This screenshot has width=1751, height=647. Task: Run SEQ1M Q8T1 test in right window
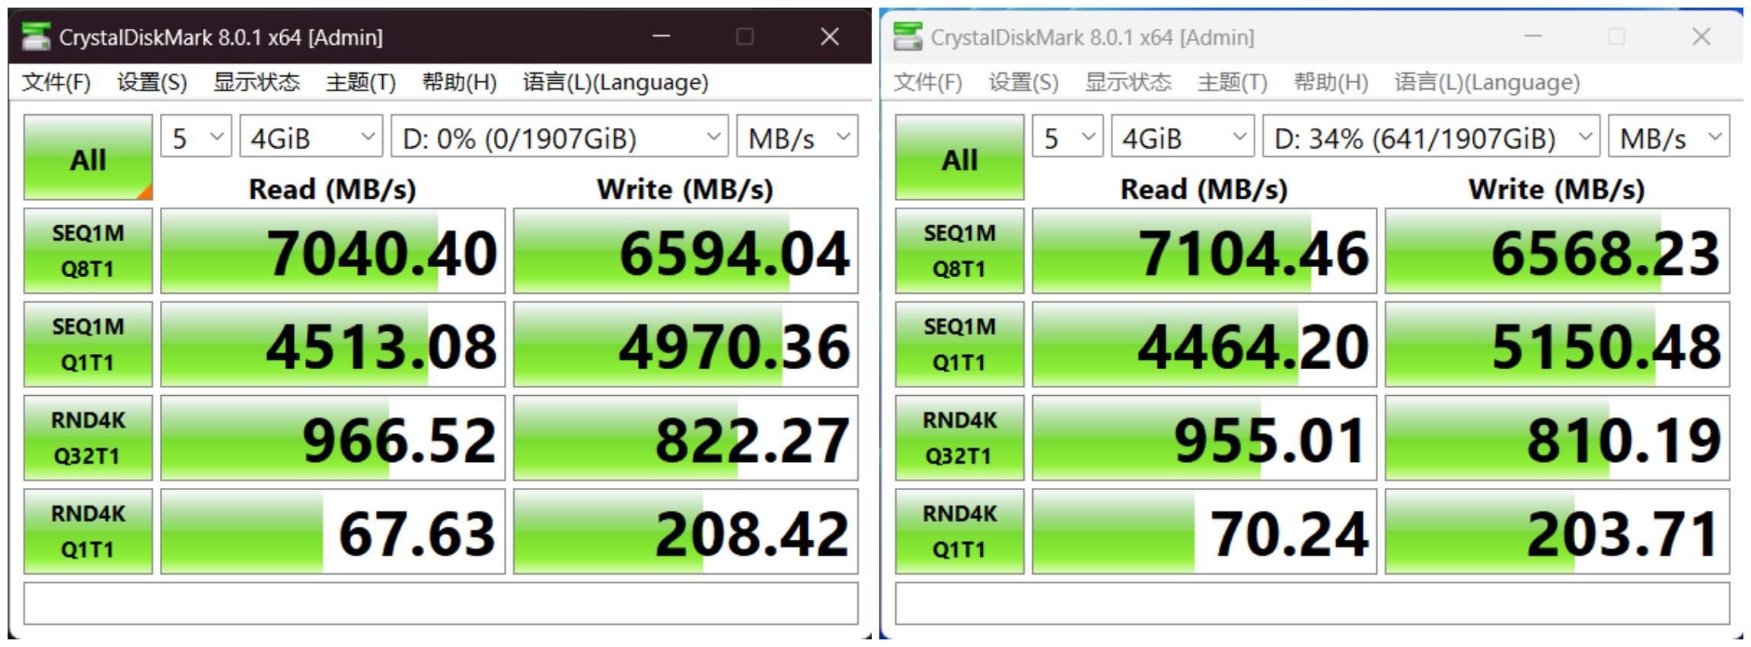(960, 251)
